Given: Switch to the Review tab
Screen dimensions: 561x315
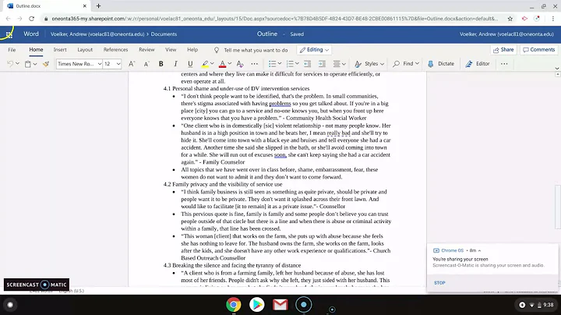Looking at the screenshot, I should tap(146, 50).
